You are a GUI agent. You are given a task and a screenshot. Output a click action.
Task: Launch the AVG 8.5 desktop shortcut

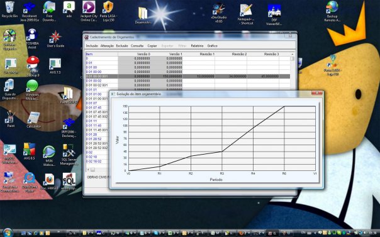click(30, 152)
